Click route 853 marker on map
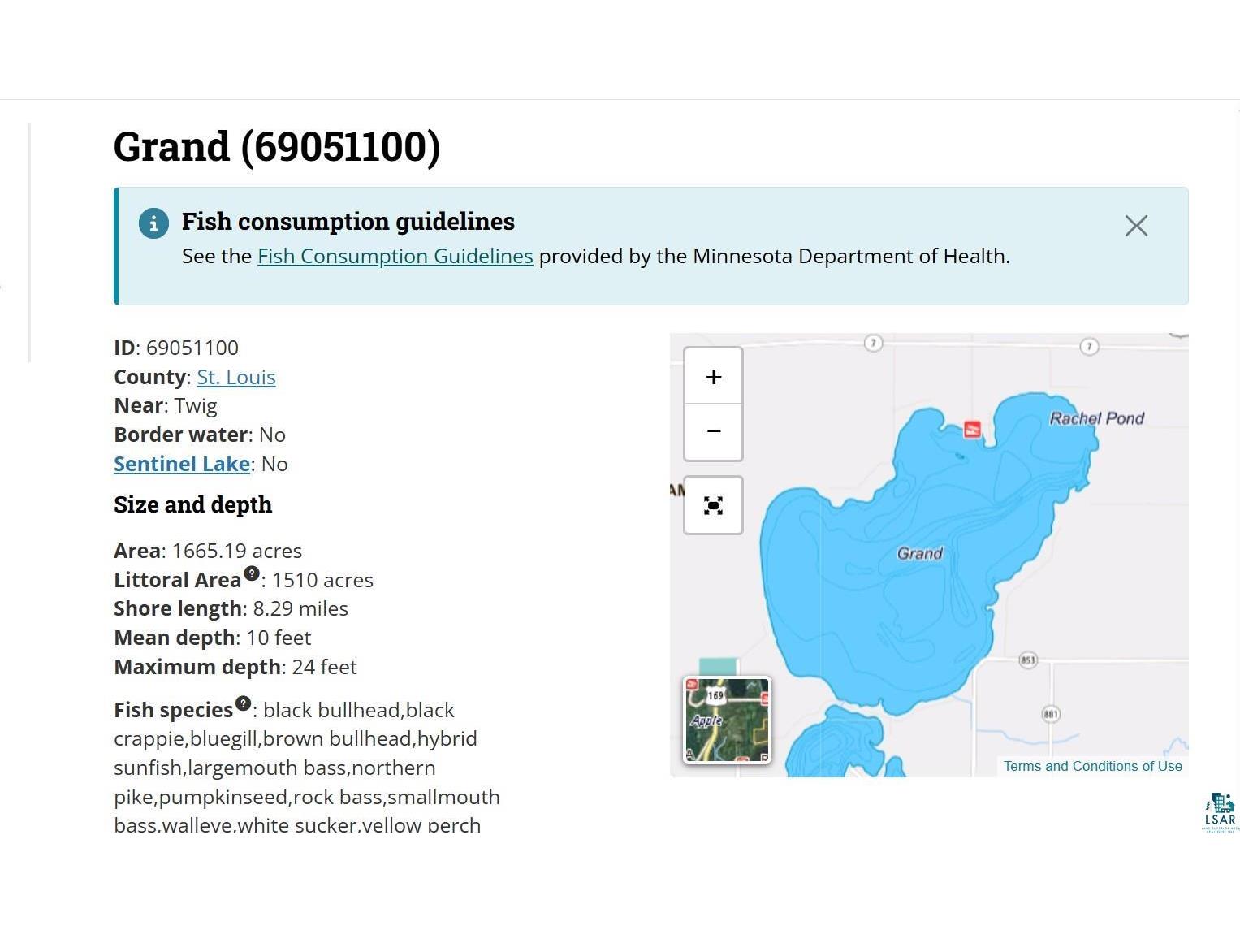 coord(1028,660)
